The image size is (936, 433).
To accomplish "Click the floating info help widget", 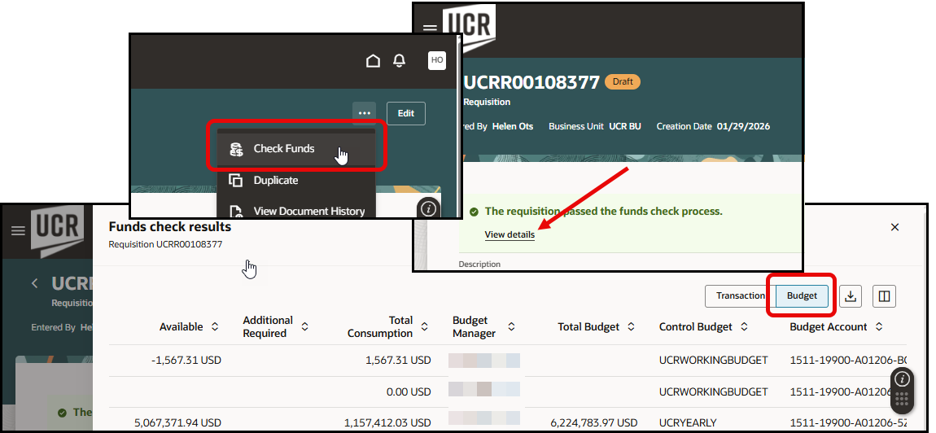I will [902, 378].
